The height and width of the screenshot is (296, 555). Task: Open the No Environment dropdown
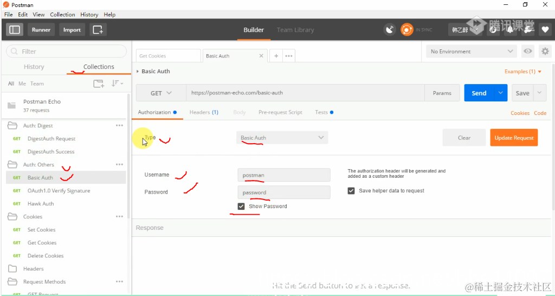pyautogui.click(x=472, y=52)
